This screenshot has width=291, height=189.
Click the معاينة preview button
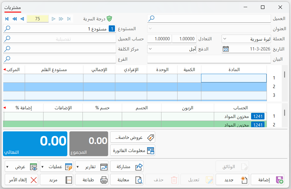coord(127,179)
